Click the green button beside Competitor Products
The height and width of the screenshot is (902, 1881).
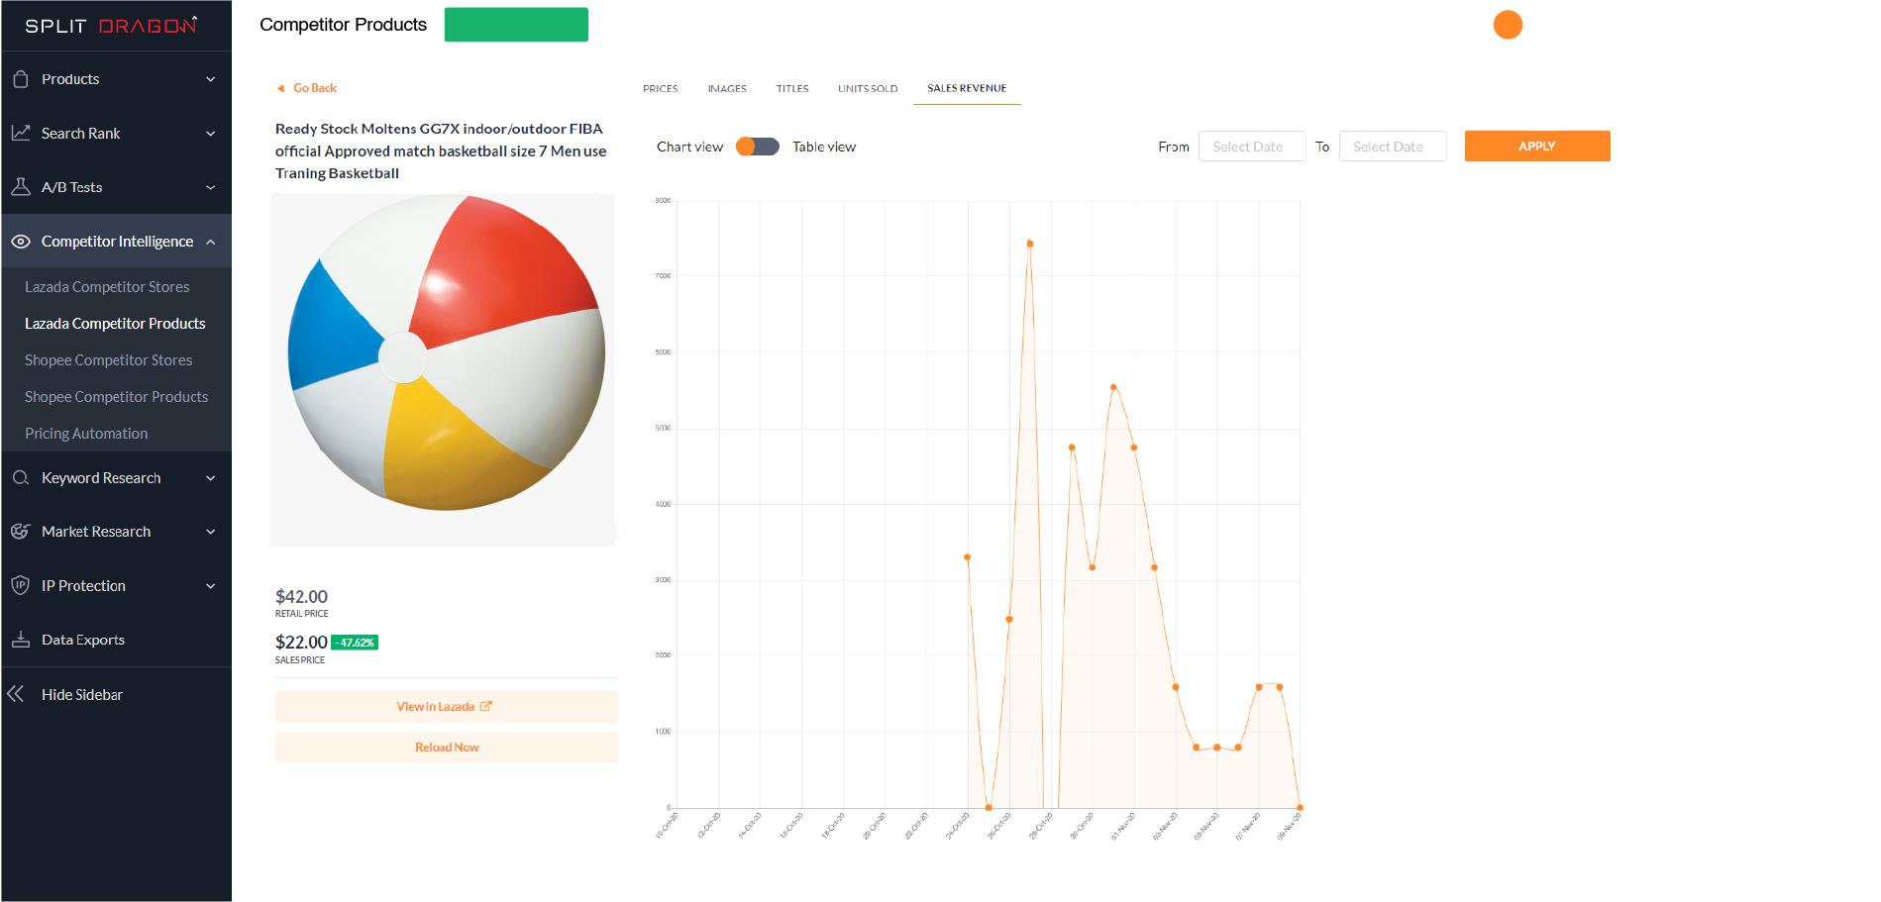click(x=516, y=25)
